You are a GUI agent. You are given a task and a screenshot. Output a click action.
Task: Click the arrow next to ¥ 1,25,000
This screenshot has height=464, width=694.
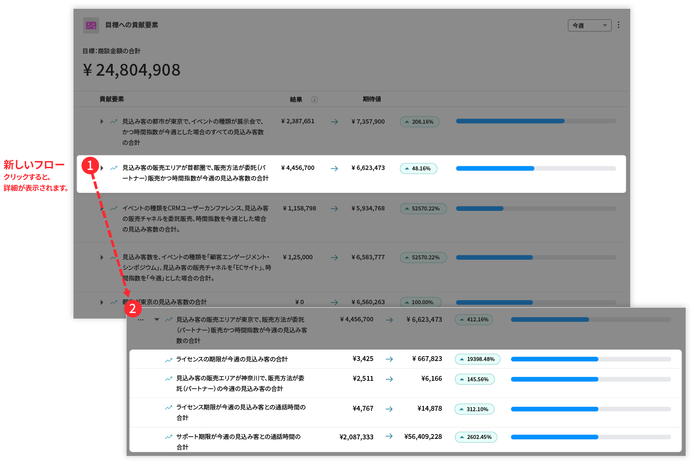click(334, 258)
